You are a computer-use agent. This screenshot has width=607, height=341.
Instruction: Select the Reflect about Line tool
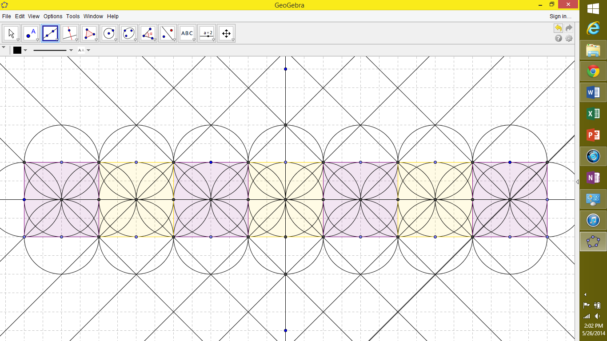pos(168,33)
